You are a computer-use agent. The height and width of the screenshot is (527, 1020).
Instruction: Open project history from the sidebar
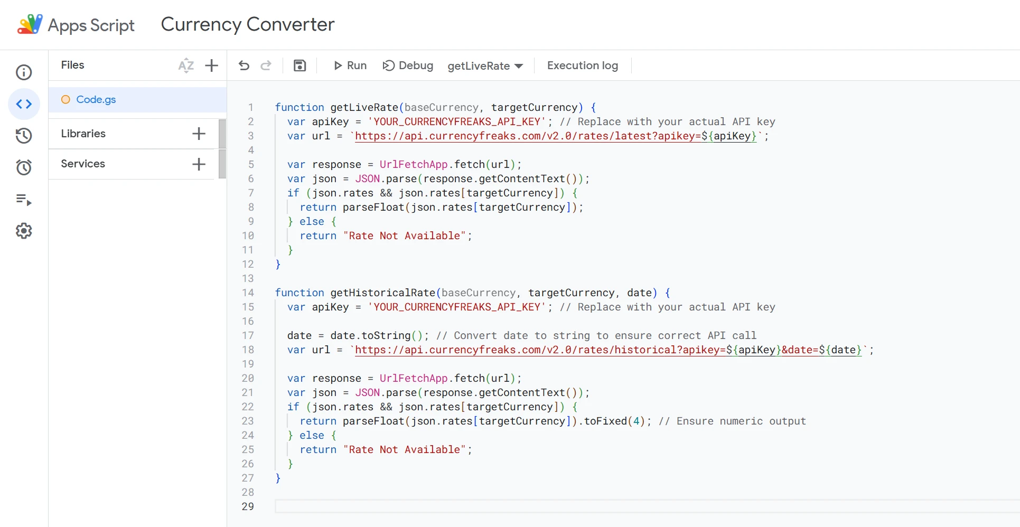24,136
